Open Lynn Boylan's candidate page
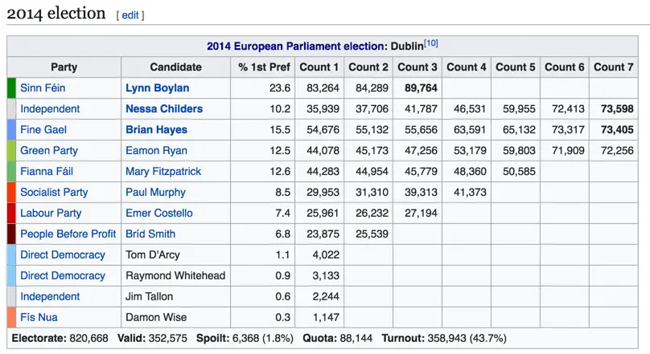The image size is (650, 354). pos(158,87)
